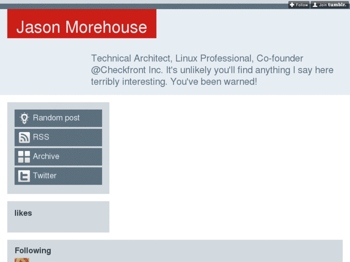This screenshot has width=350, height=262.
Task: Open the followed blog avatar thumbnail
Action: point(22,260)
